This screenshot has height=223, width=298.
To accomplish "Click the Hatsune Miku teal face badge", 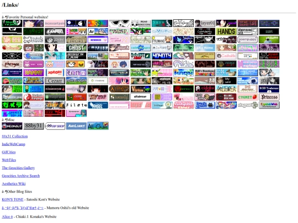I will coord(55,56).
